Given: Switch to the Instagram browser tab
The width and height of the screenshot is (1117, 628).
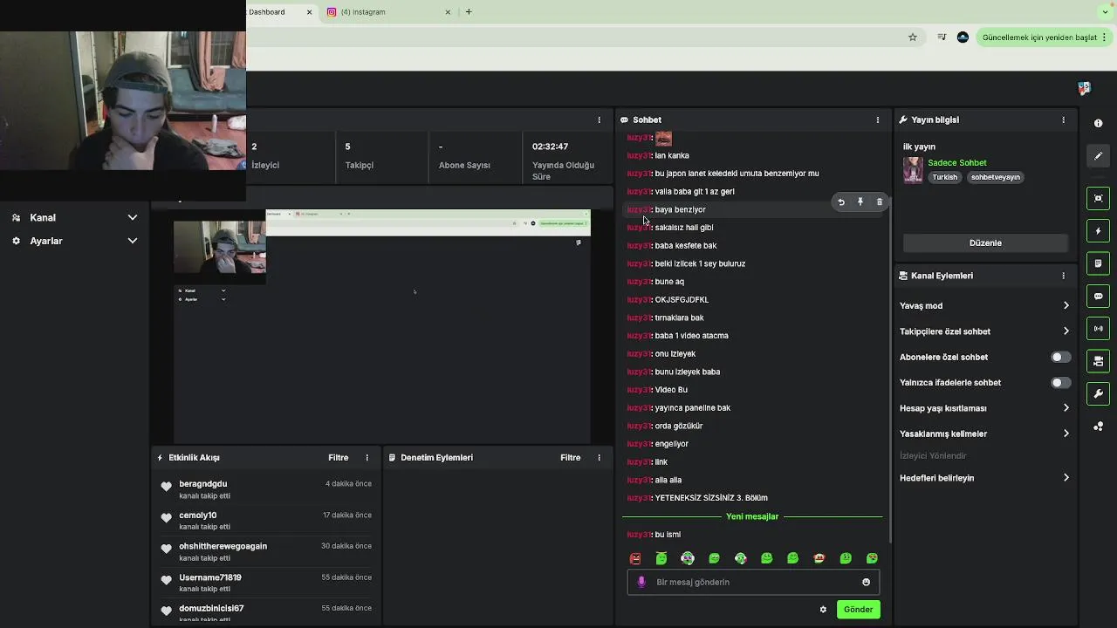Looking at the screenshot, I should (x=389, y=12).
